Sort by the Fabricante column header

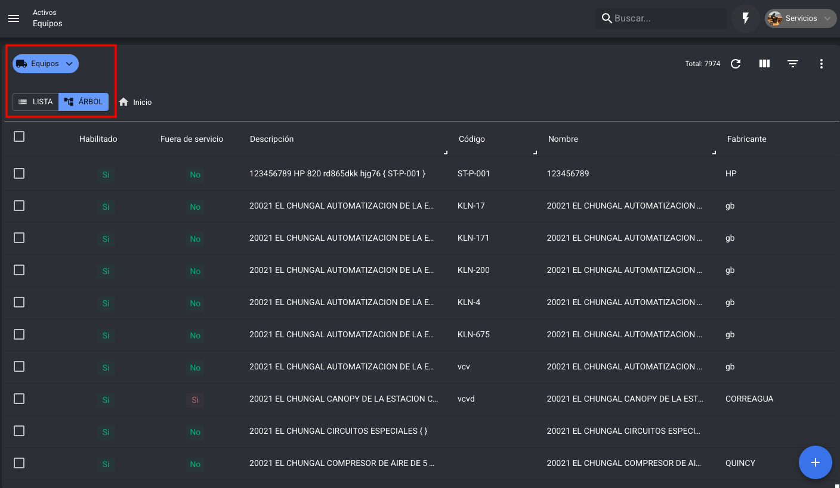pyautogui.click(x=746, y=139)
